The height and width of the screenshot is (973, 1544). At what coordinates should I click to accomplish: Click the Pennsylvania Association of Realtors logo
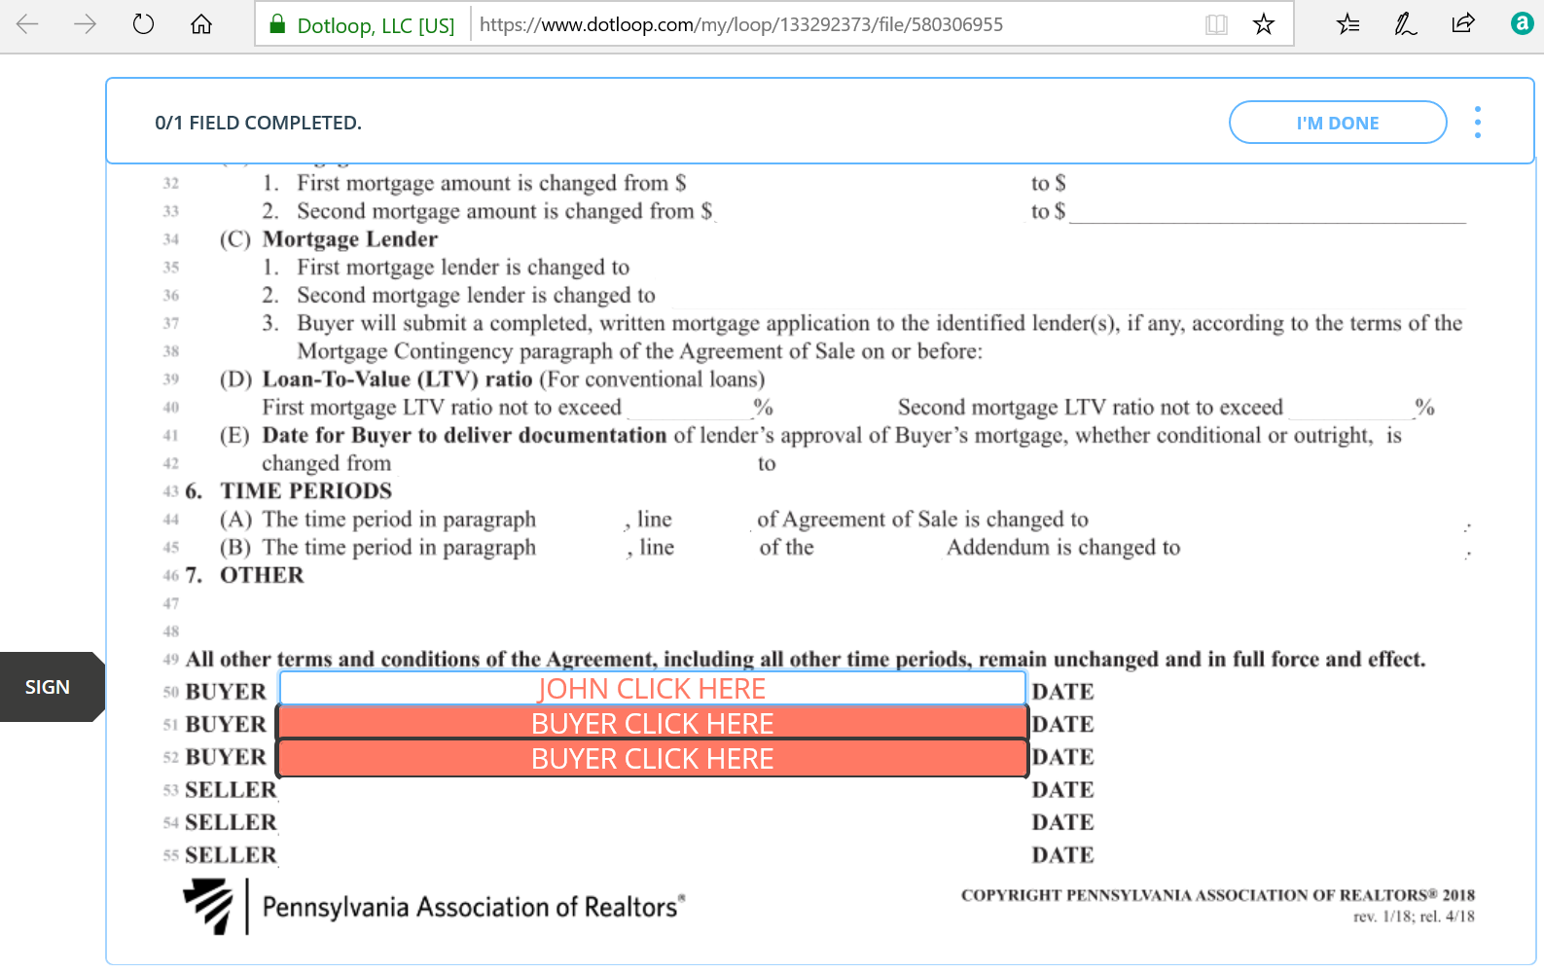click(434, 907)
